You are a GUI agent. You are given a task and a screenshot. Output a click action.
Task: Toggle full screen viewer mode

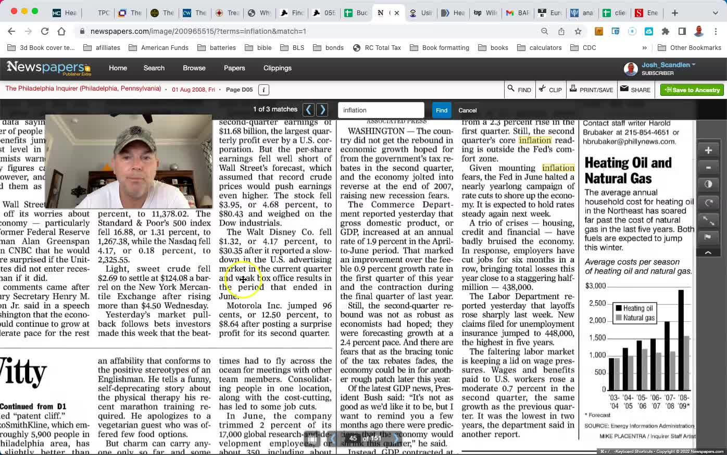[708, 220]
